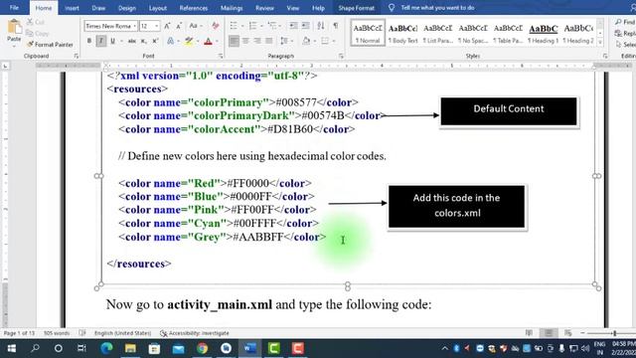The width and height of the screenshot is (636, 358).
Task: Click the zoom slider handle
Action: pos(615,333)
